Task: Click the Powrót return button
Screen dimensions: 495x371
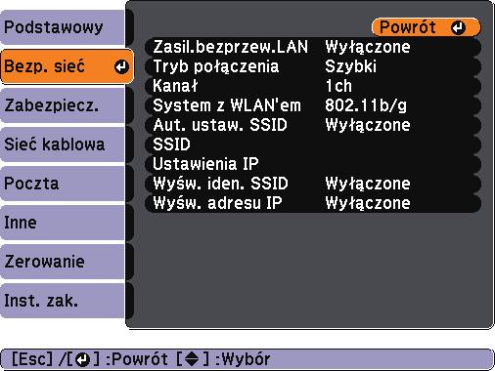Action: (x=427, y=27)
